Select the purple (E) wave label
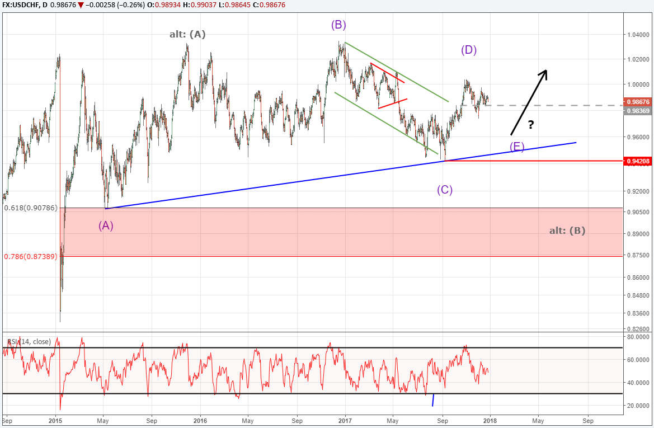Viewport: 654px width, 428px height. [517, 147]
